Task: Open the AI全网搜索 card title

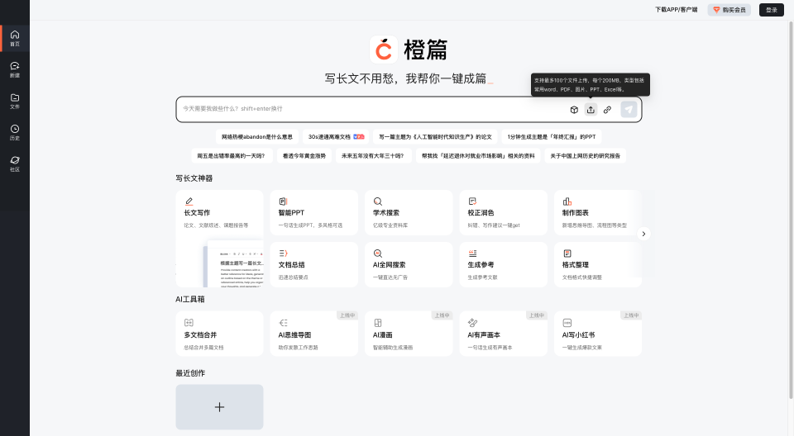Action: pyautogui.click(x=389, y=264)
